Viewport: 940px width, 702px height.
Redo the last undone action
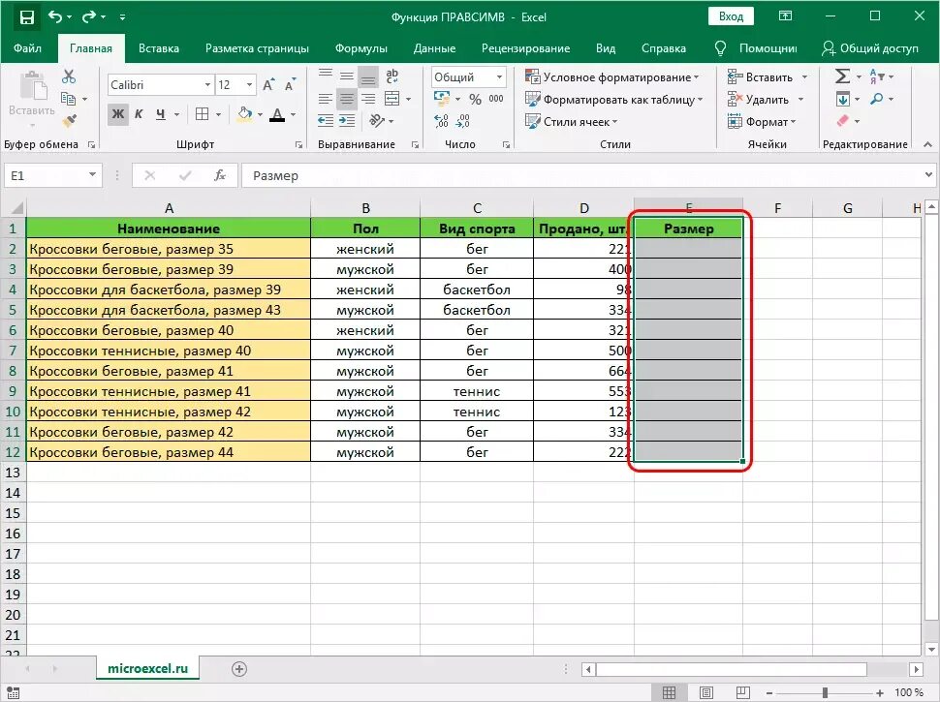89,16
